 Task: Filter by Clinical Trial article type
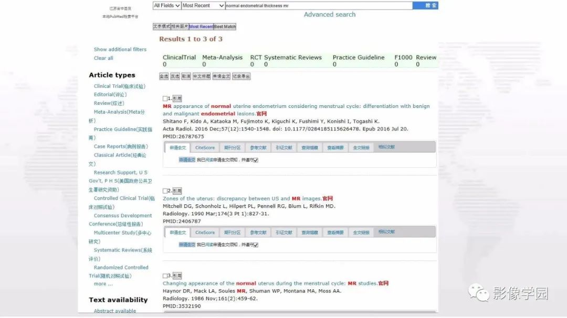click(x=119, y=86)
